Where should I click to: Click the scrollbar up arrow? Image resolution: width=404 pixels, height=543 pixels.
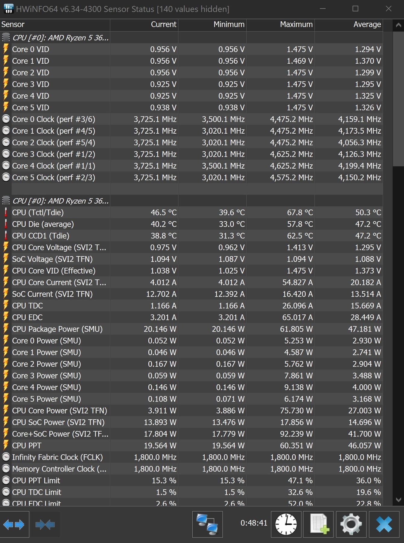(398, 25)
